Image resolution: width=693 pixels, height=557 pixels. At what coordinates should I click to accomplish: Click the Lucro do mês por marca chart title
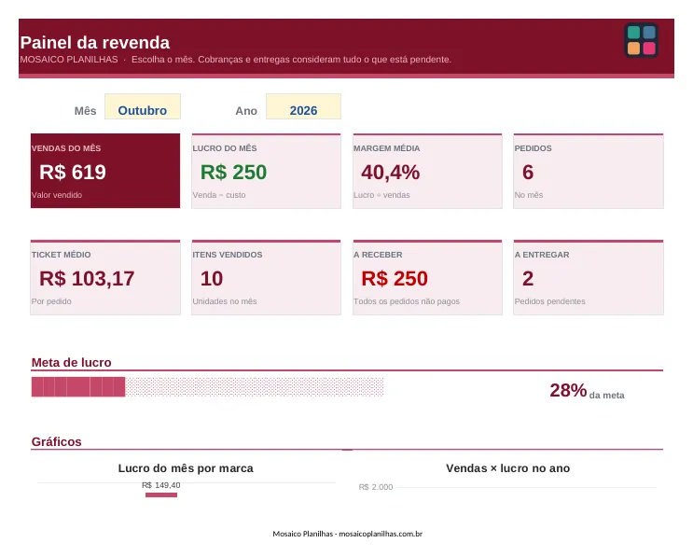(186, 468)
